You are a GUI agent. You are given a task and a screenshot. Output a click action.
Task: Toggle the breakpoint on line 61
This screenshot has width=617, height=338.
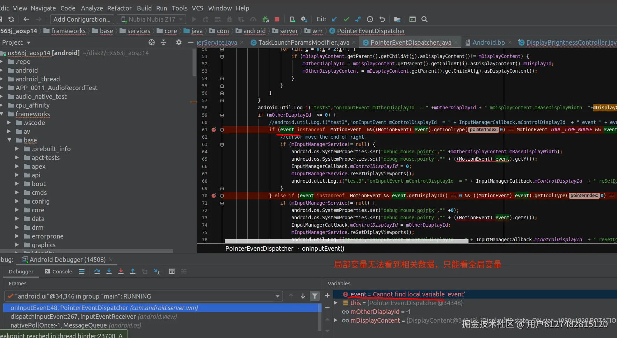[x=214, y=130]
